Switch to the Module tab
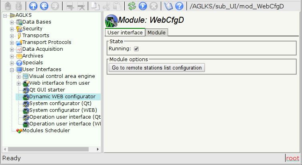The width and height of the screenshot is (302, 165). click(x=156, y=33)
